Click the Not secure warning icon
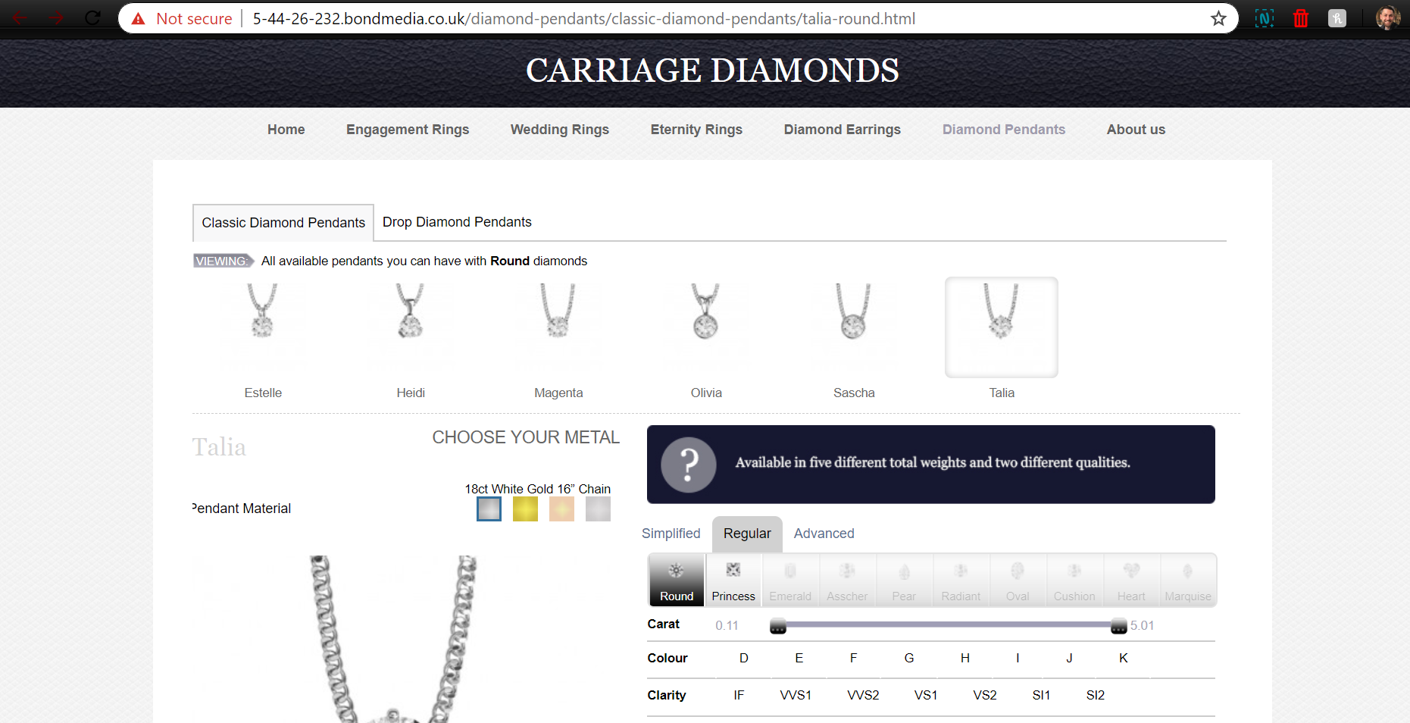 pyautogui.click(x=138, y=19)
